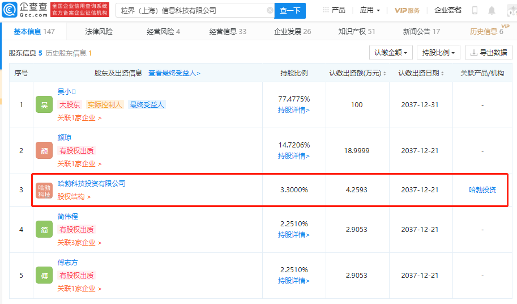Screen dimensions: 517x304
Task: Open 持股详情 for 77.4775% holding
Action: pos(294,110)
